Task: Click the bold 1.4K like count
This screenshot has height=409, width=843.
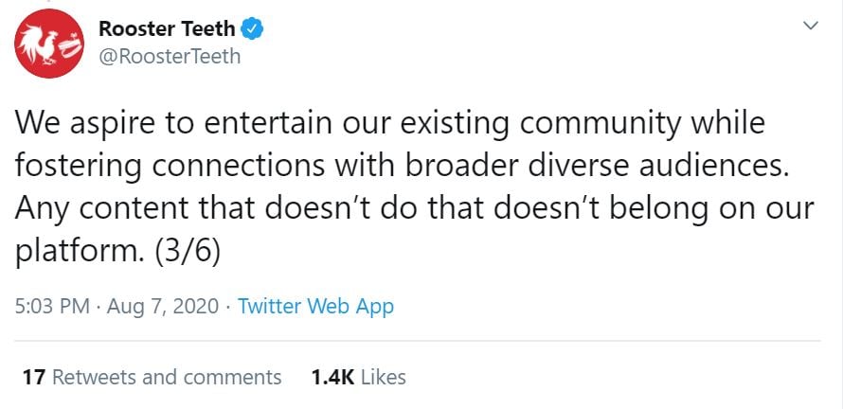Action: click(x=332, y=377)
